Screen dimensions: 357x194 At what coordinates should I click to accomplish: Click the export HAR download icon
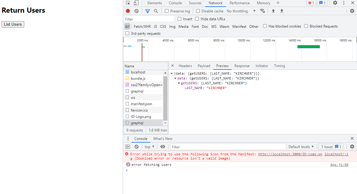(282, 11)
